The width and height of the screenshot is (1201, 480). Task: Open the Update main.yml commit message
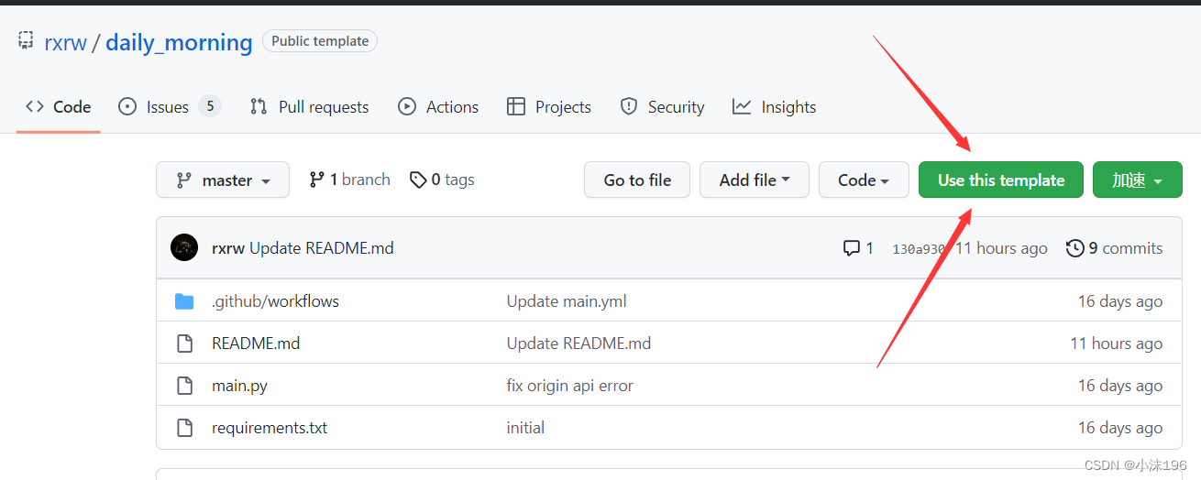click(567, 301)
